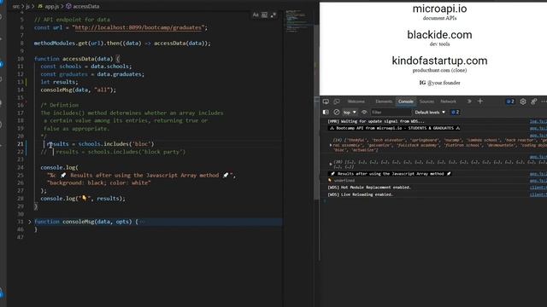Click the commented 'block party' line 22
Screen dimensions: 547x307
click(x=113, y=152)
